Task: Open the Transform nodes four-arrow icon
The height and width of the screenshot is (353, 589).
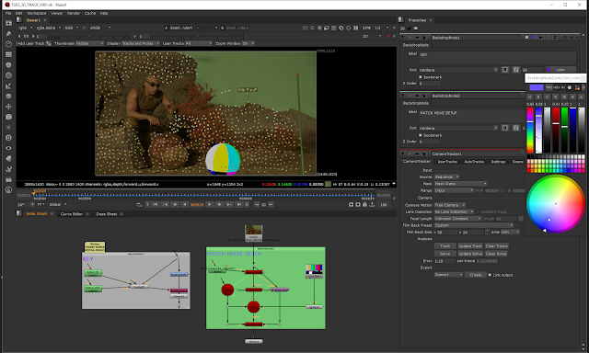Action: [8, 107]
